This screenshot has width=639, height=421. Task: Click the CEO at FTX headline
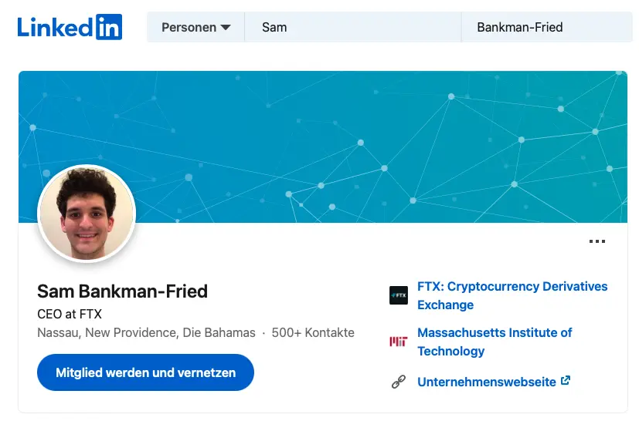pyautogui.click(x=70, y=314)
